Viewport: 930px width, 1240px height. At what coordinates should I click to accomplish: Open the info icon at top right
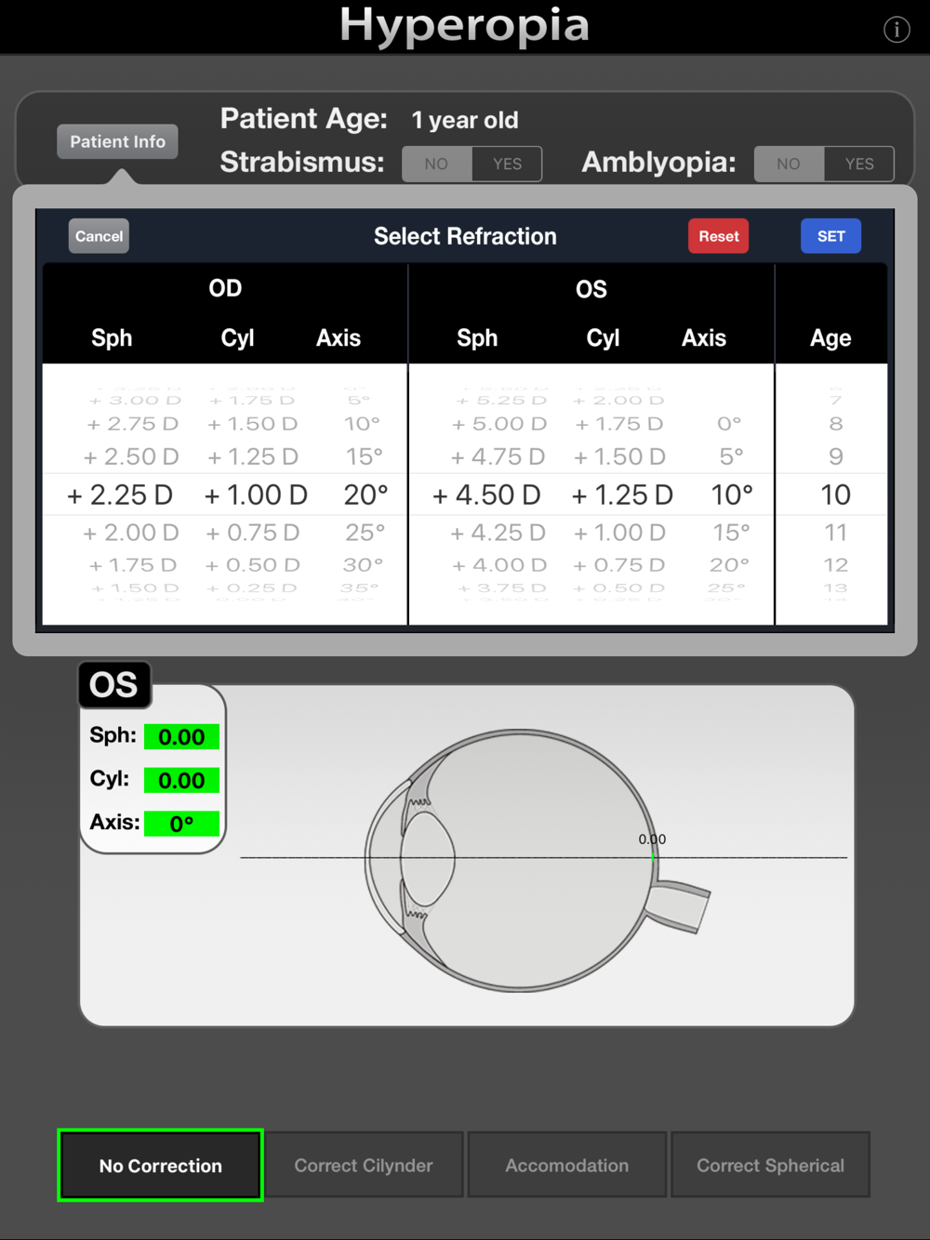[x=897, y=30]
